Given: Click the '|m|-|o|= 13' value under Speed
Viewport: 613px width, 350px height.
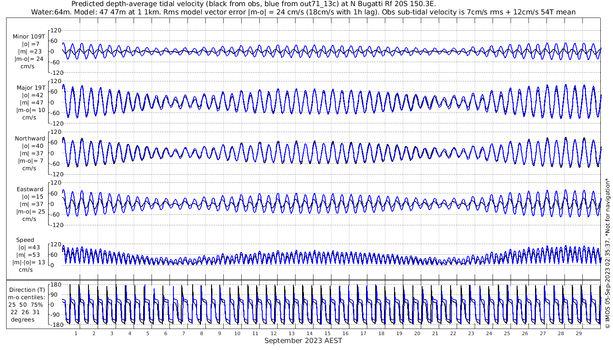Looking at the screenshot, I should (29, 262).
